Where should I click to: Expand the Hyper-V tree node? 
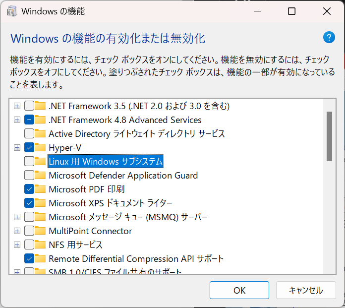point(17,147)
